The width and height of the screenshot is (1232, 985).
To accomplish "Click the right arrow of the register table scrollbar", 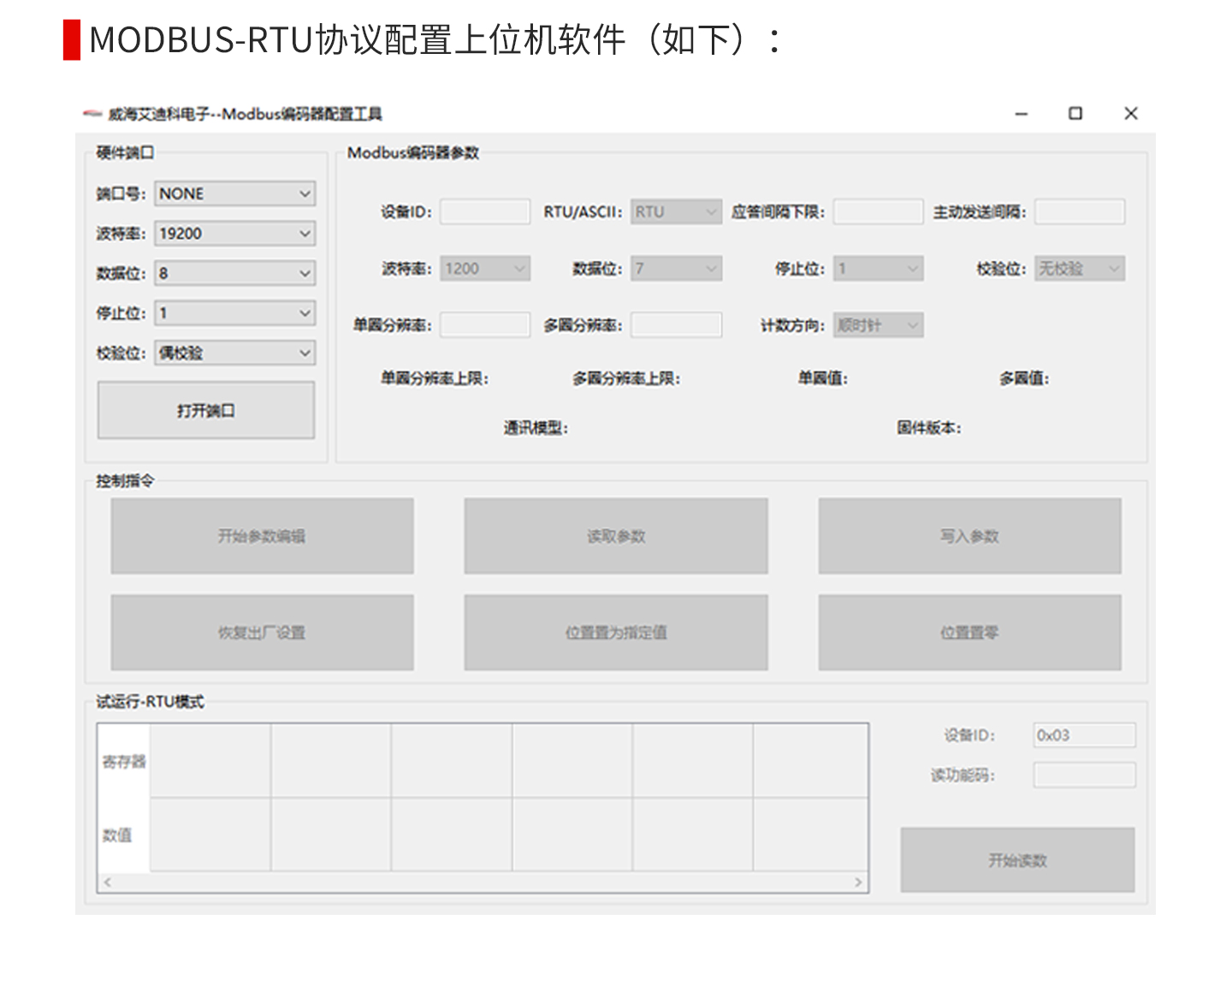I will [858, 882].
